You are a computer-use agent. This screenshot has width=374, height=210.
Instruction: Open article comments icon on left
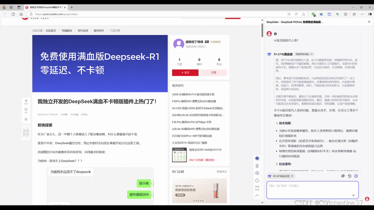26,110
